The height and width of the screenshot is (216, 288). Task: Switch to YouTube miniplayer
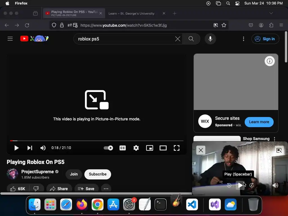pyautogui.click(x=150, y=148)
